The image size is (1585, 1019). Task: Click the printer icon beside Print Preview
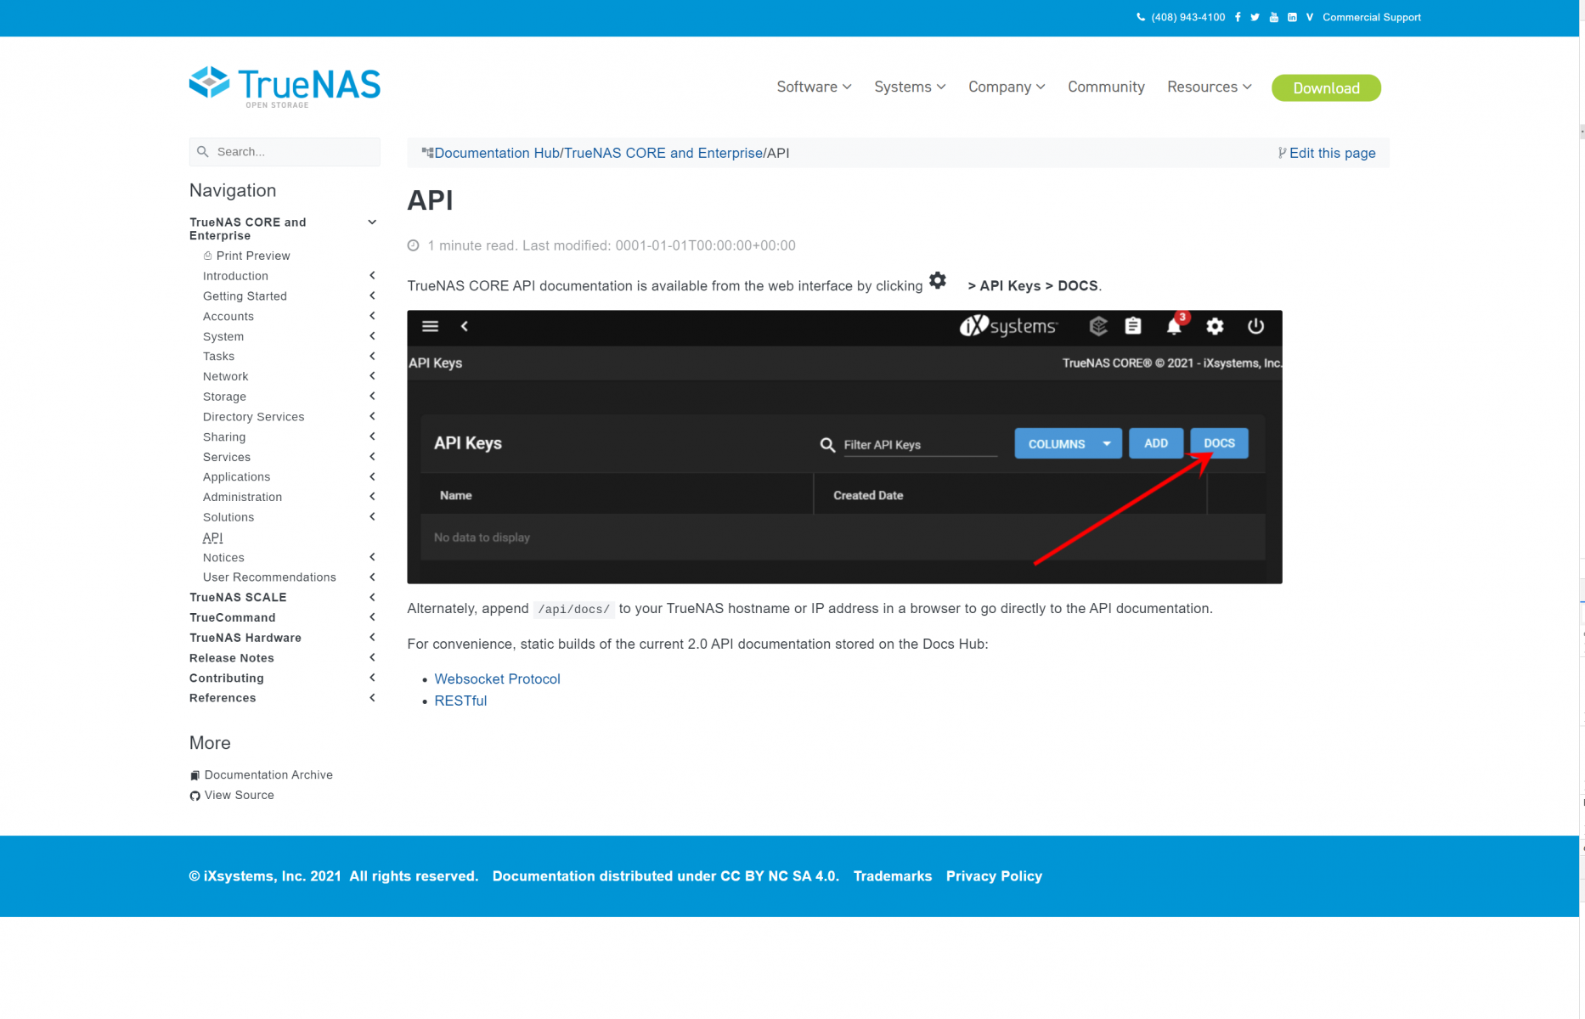[207, 256]
